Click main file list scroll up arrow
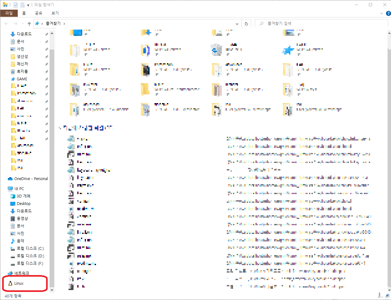Viewport: 391px width, 300px height. tap(389, 33)
